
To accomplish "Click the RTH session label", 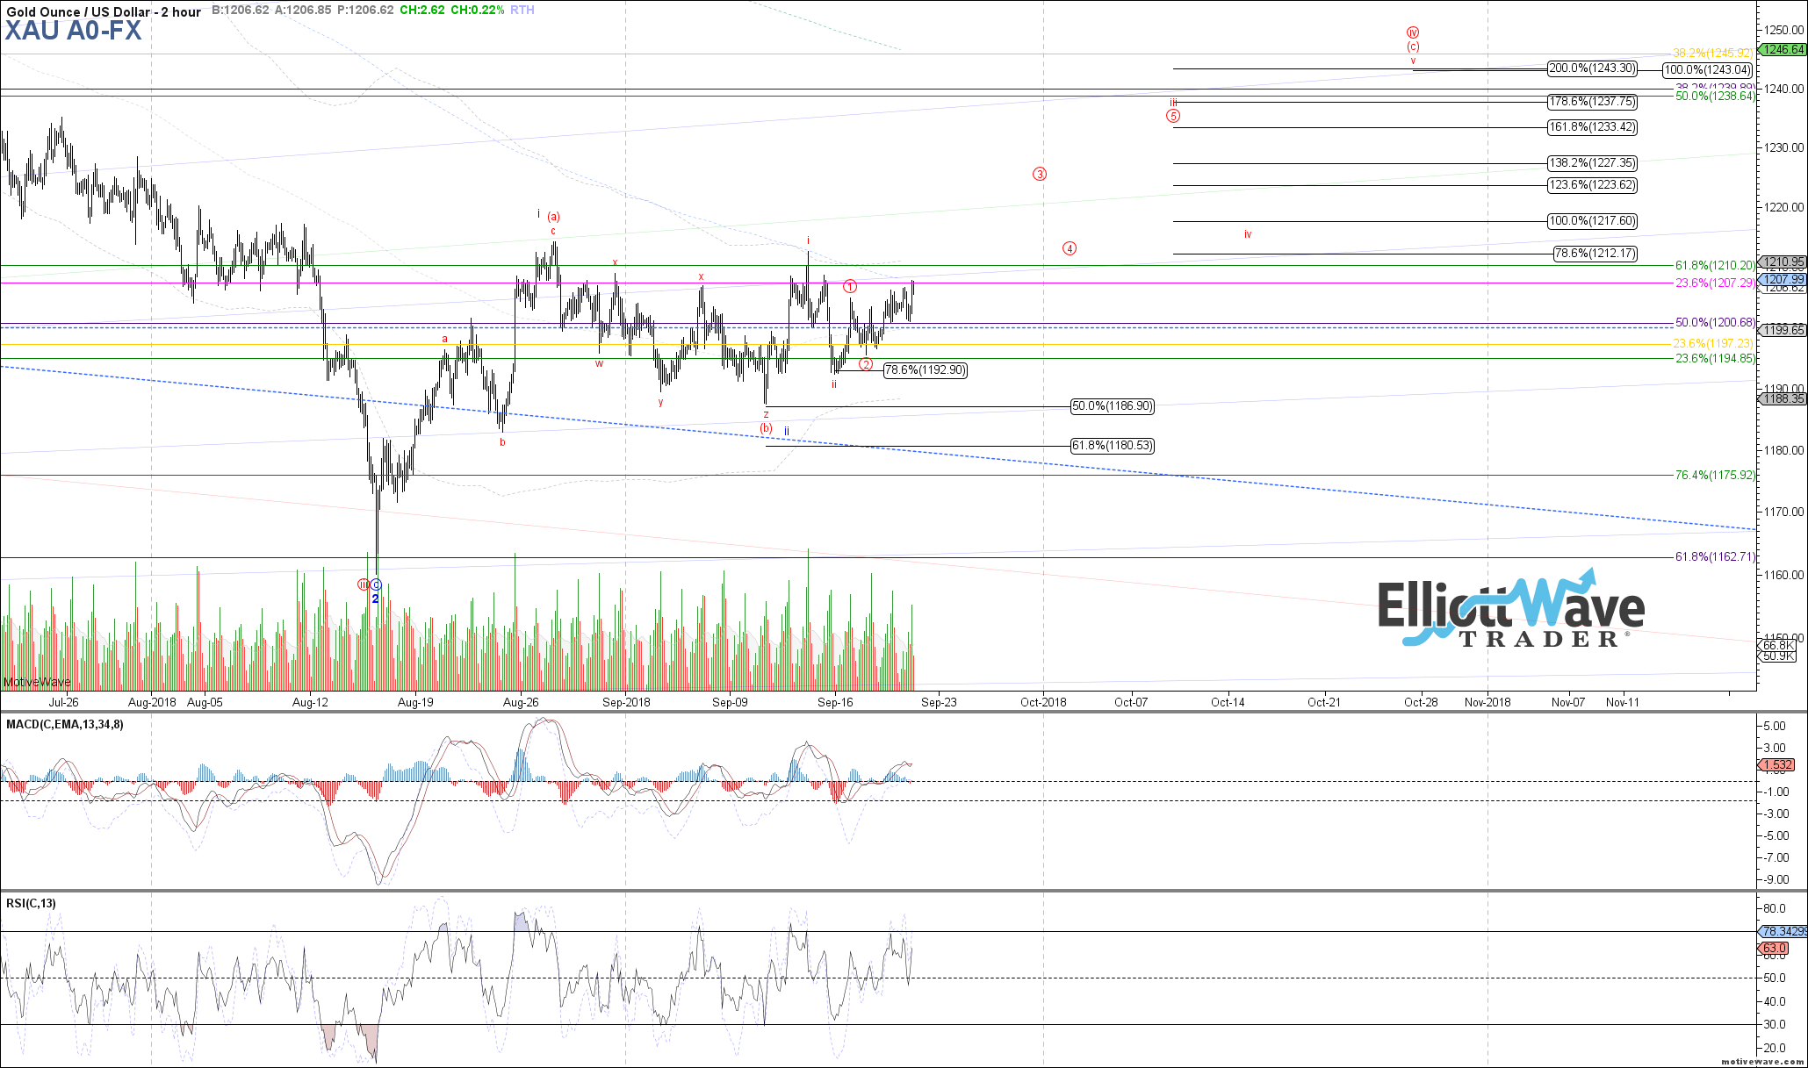I will pos(522,10).
